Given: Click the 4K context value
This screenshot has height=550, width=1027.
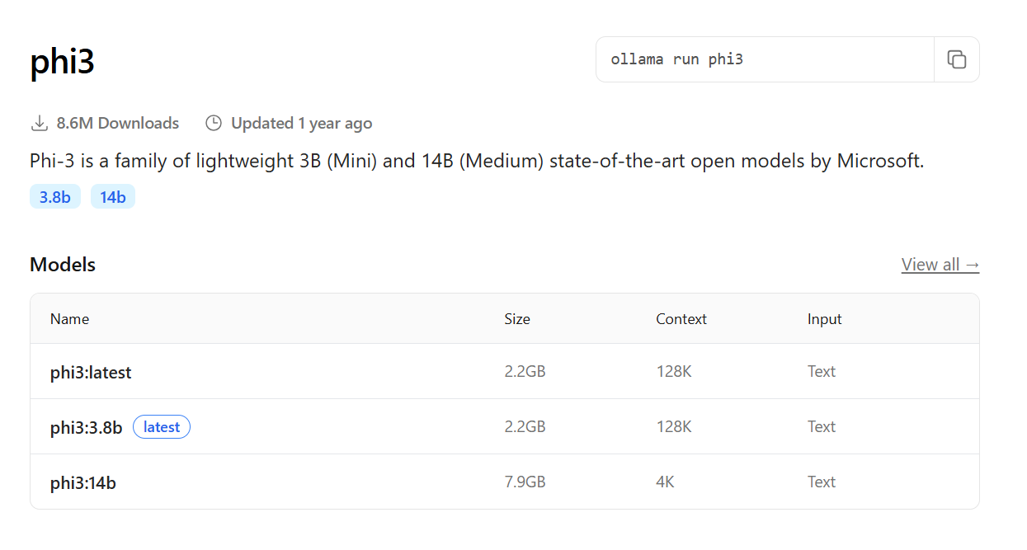Looking at the screenshot, I should (x=666, y=482).
